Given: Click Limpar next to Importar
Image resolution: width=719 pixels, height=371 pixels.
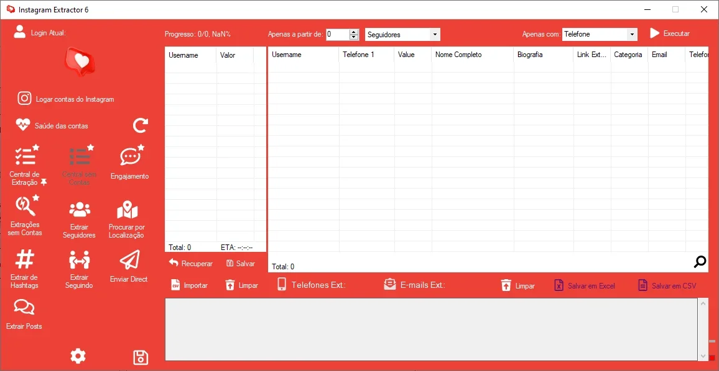Looking at the screenshot, I should pos(242,285).
